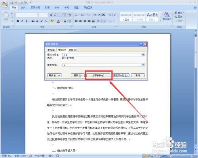The width and height of the screenshot is (198, 158).
Task: Click the text highlight color icon
Action: 52,21
